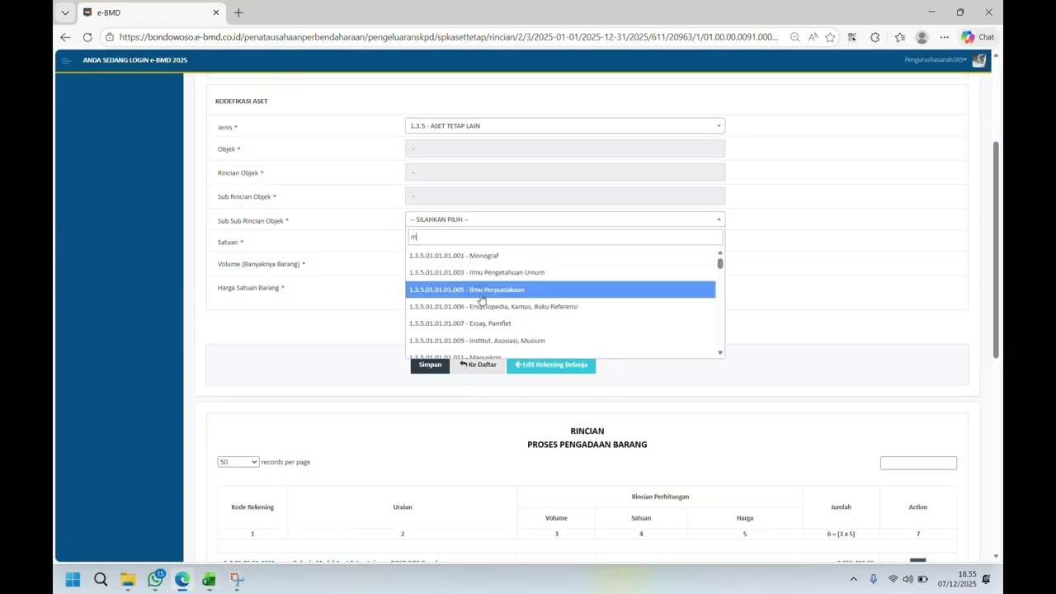1056x594 pixels.
Task: Click the microphone tray icon
Action: [x=874, y=579]
